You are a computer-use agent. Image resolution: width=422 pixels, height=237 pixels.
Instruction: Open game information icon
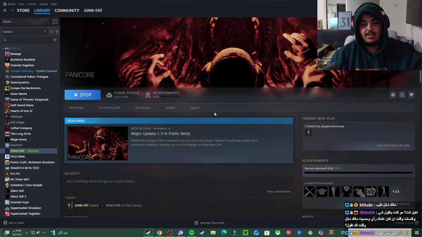(402, 95)
